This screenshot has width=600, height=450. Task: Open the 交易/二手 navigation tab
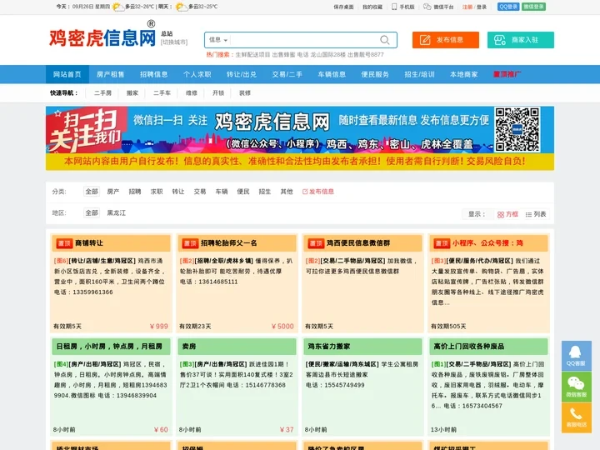(287, 74)
